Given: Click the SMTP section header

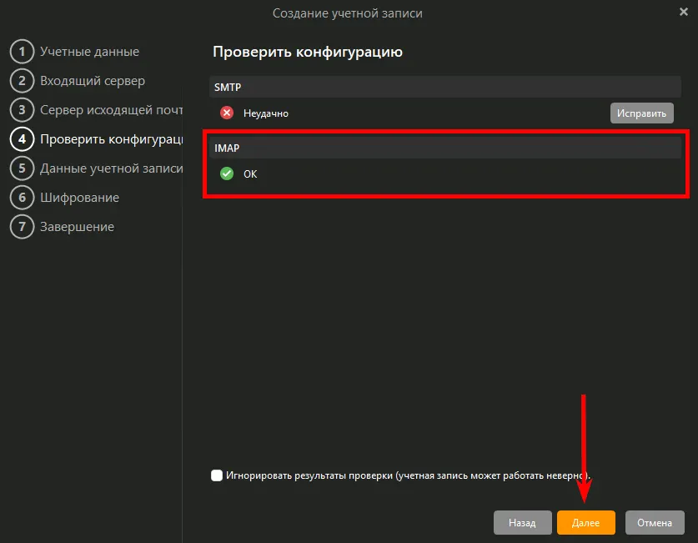Looking at the screenshot, I should coord(444,87).
